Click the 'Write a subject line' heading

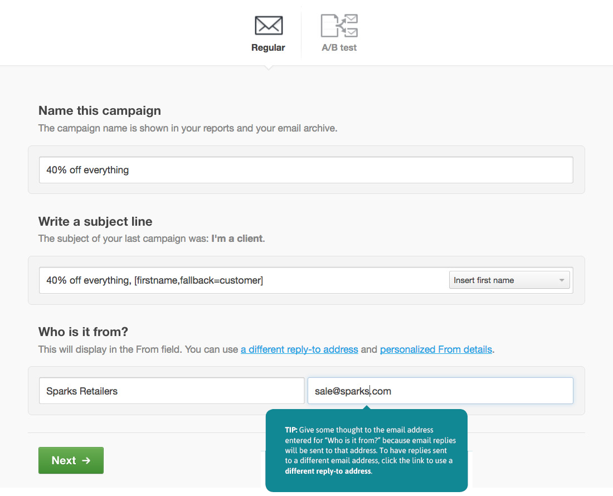click(95, 222)
